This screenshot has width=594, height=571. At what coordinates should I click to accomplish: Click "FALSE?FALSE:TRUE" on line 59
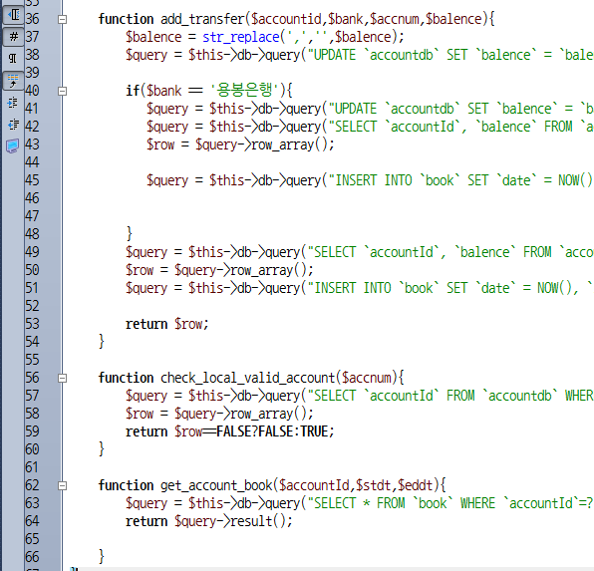click(272, 431)
